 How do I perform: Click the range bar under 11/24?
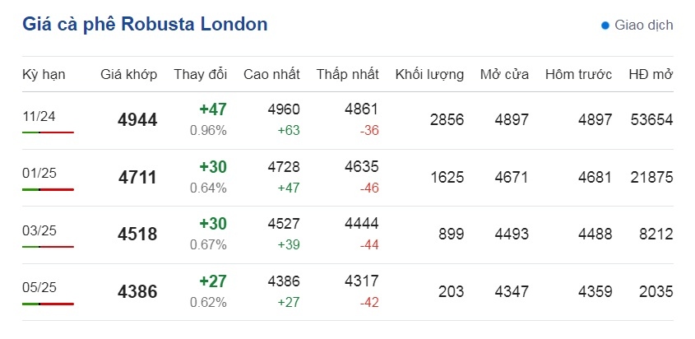[x=48, y=132]
